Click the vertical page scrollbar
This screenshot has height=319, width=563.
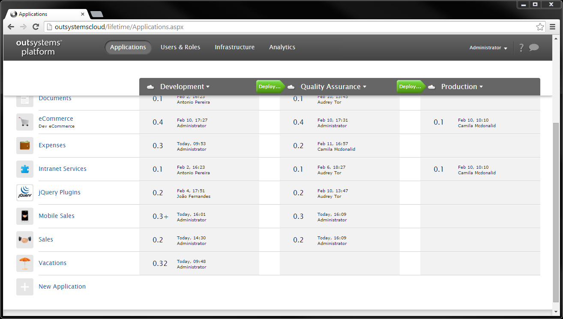(556, 214)
